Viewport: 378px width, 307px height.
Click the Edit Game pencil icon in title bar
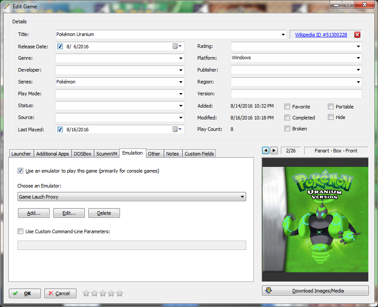pos(7,7)
